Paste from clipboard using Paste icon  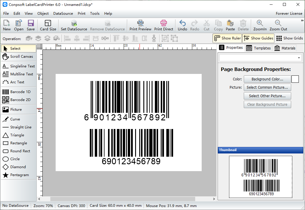click(230, 25)
